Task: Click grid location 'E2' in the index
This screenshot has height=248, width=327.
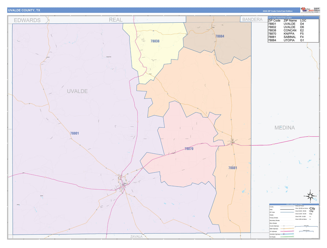Action: 302,30
